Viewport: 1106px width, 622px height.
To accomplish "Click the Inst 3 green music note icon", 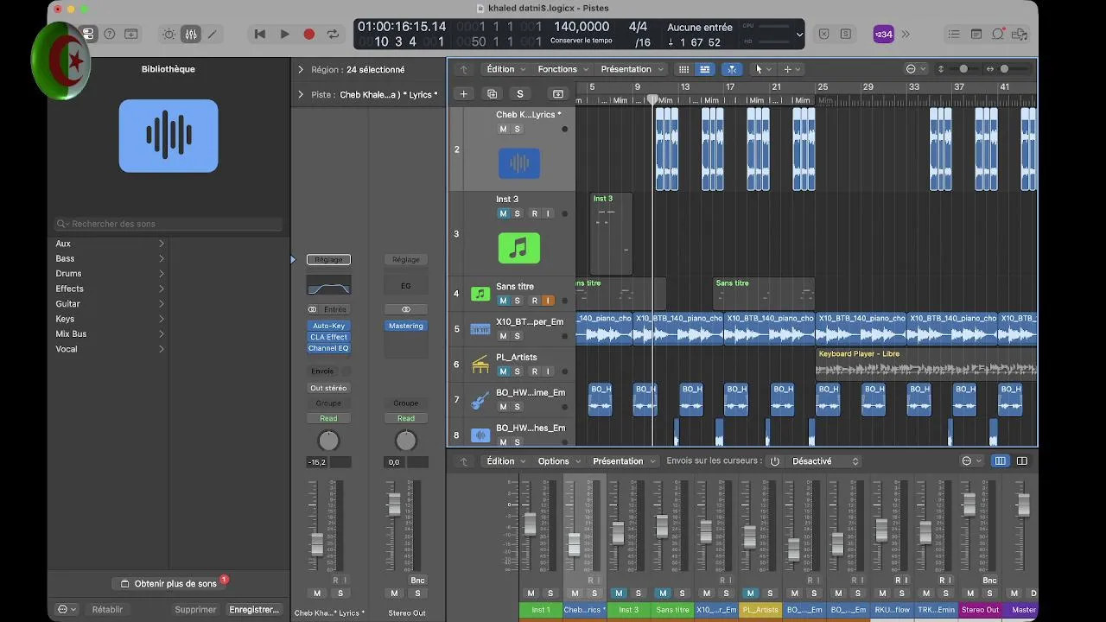I will (518, 248).
